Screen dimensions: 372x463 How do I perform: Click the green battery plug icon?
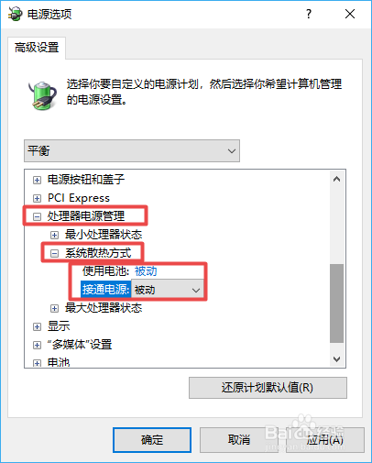pyautogui.click(x=42, y=95)
